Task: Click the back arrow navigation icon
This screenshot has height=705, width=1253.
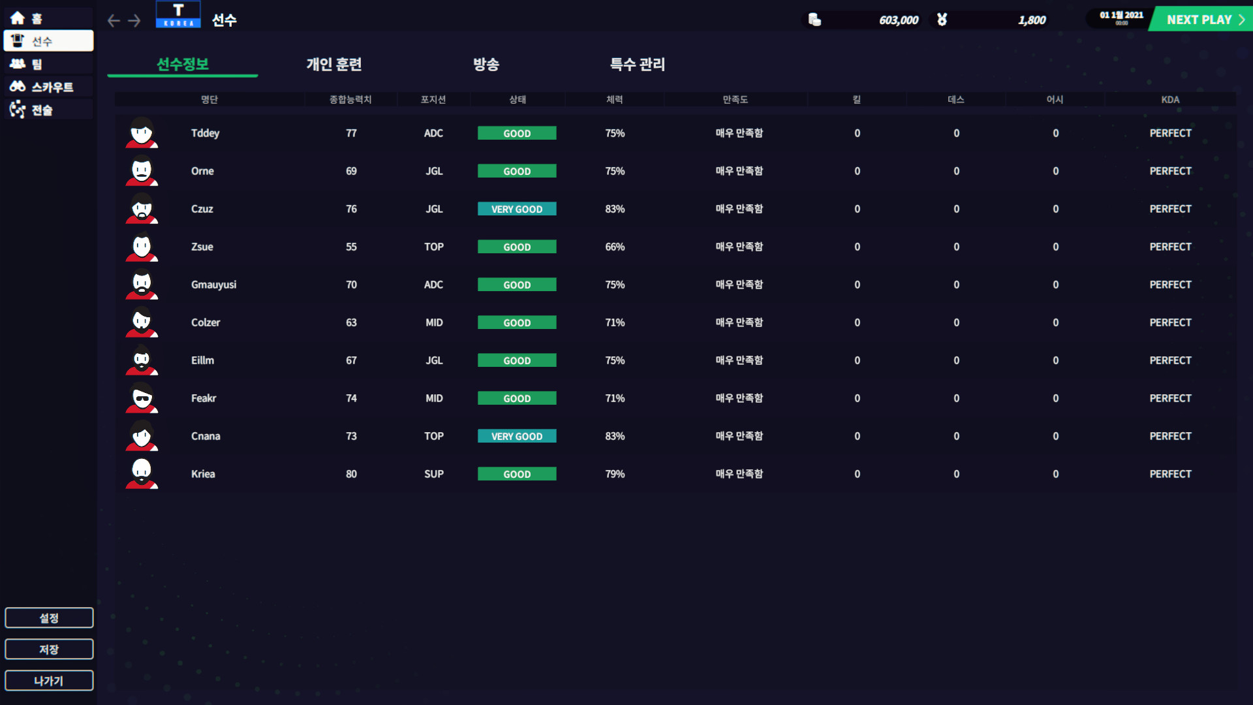Action: pyautogui.click(x=114, y=21)
